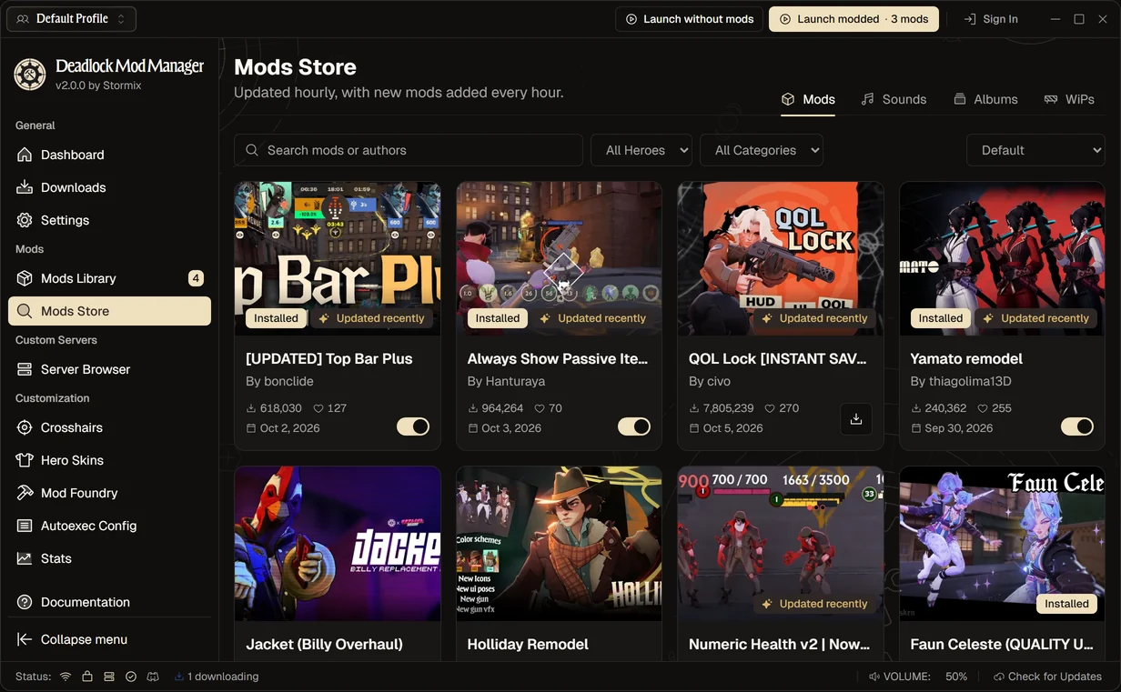Click the server status icon
This screenshot has width=1121, height=692.
click(109, 677)
